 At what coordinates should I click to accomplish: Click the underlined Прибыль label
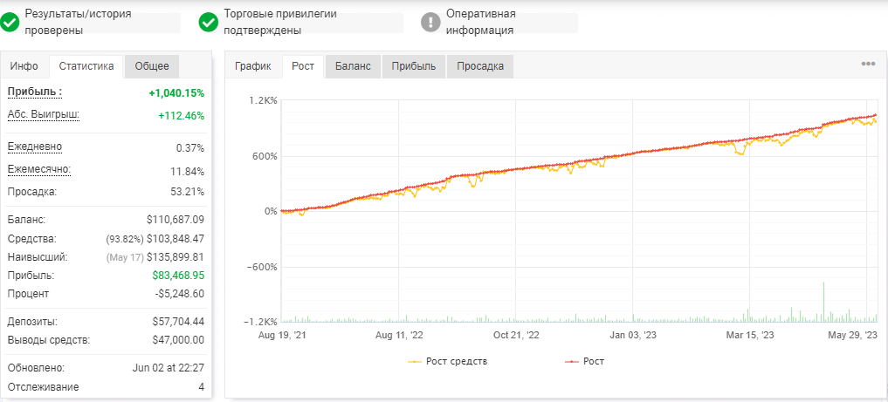coord(35,92)
